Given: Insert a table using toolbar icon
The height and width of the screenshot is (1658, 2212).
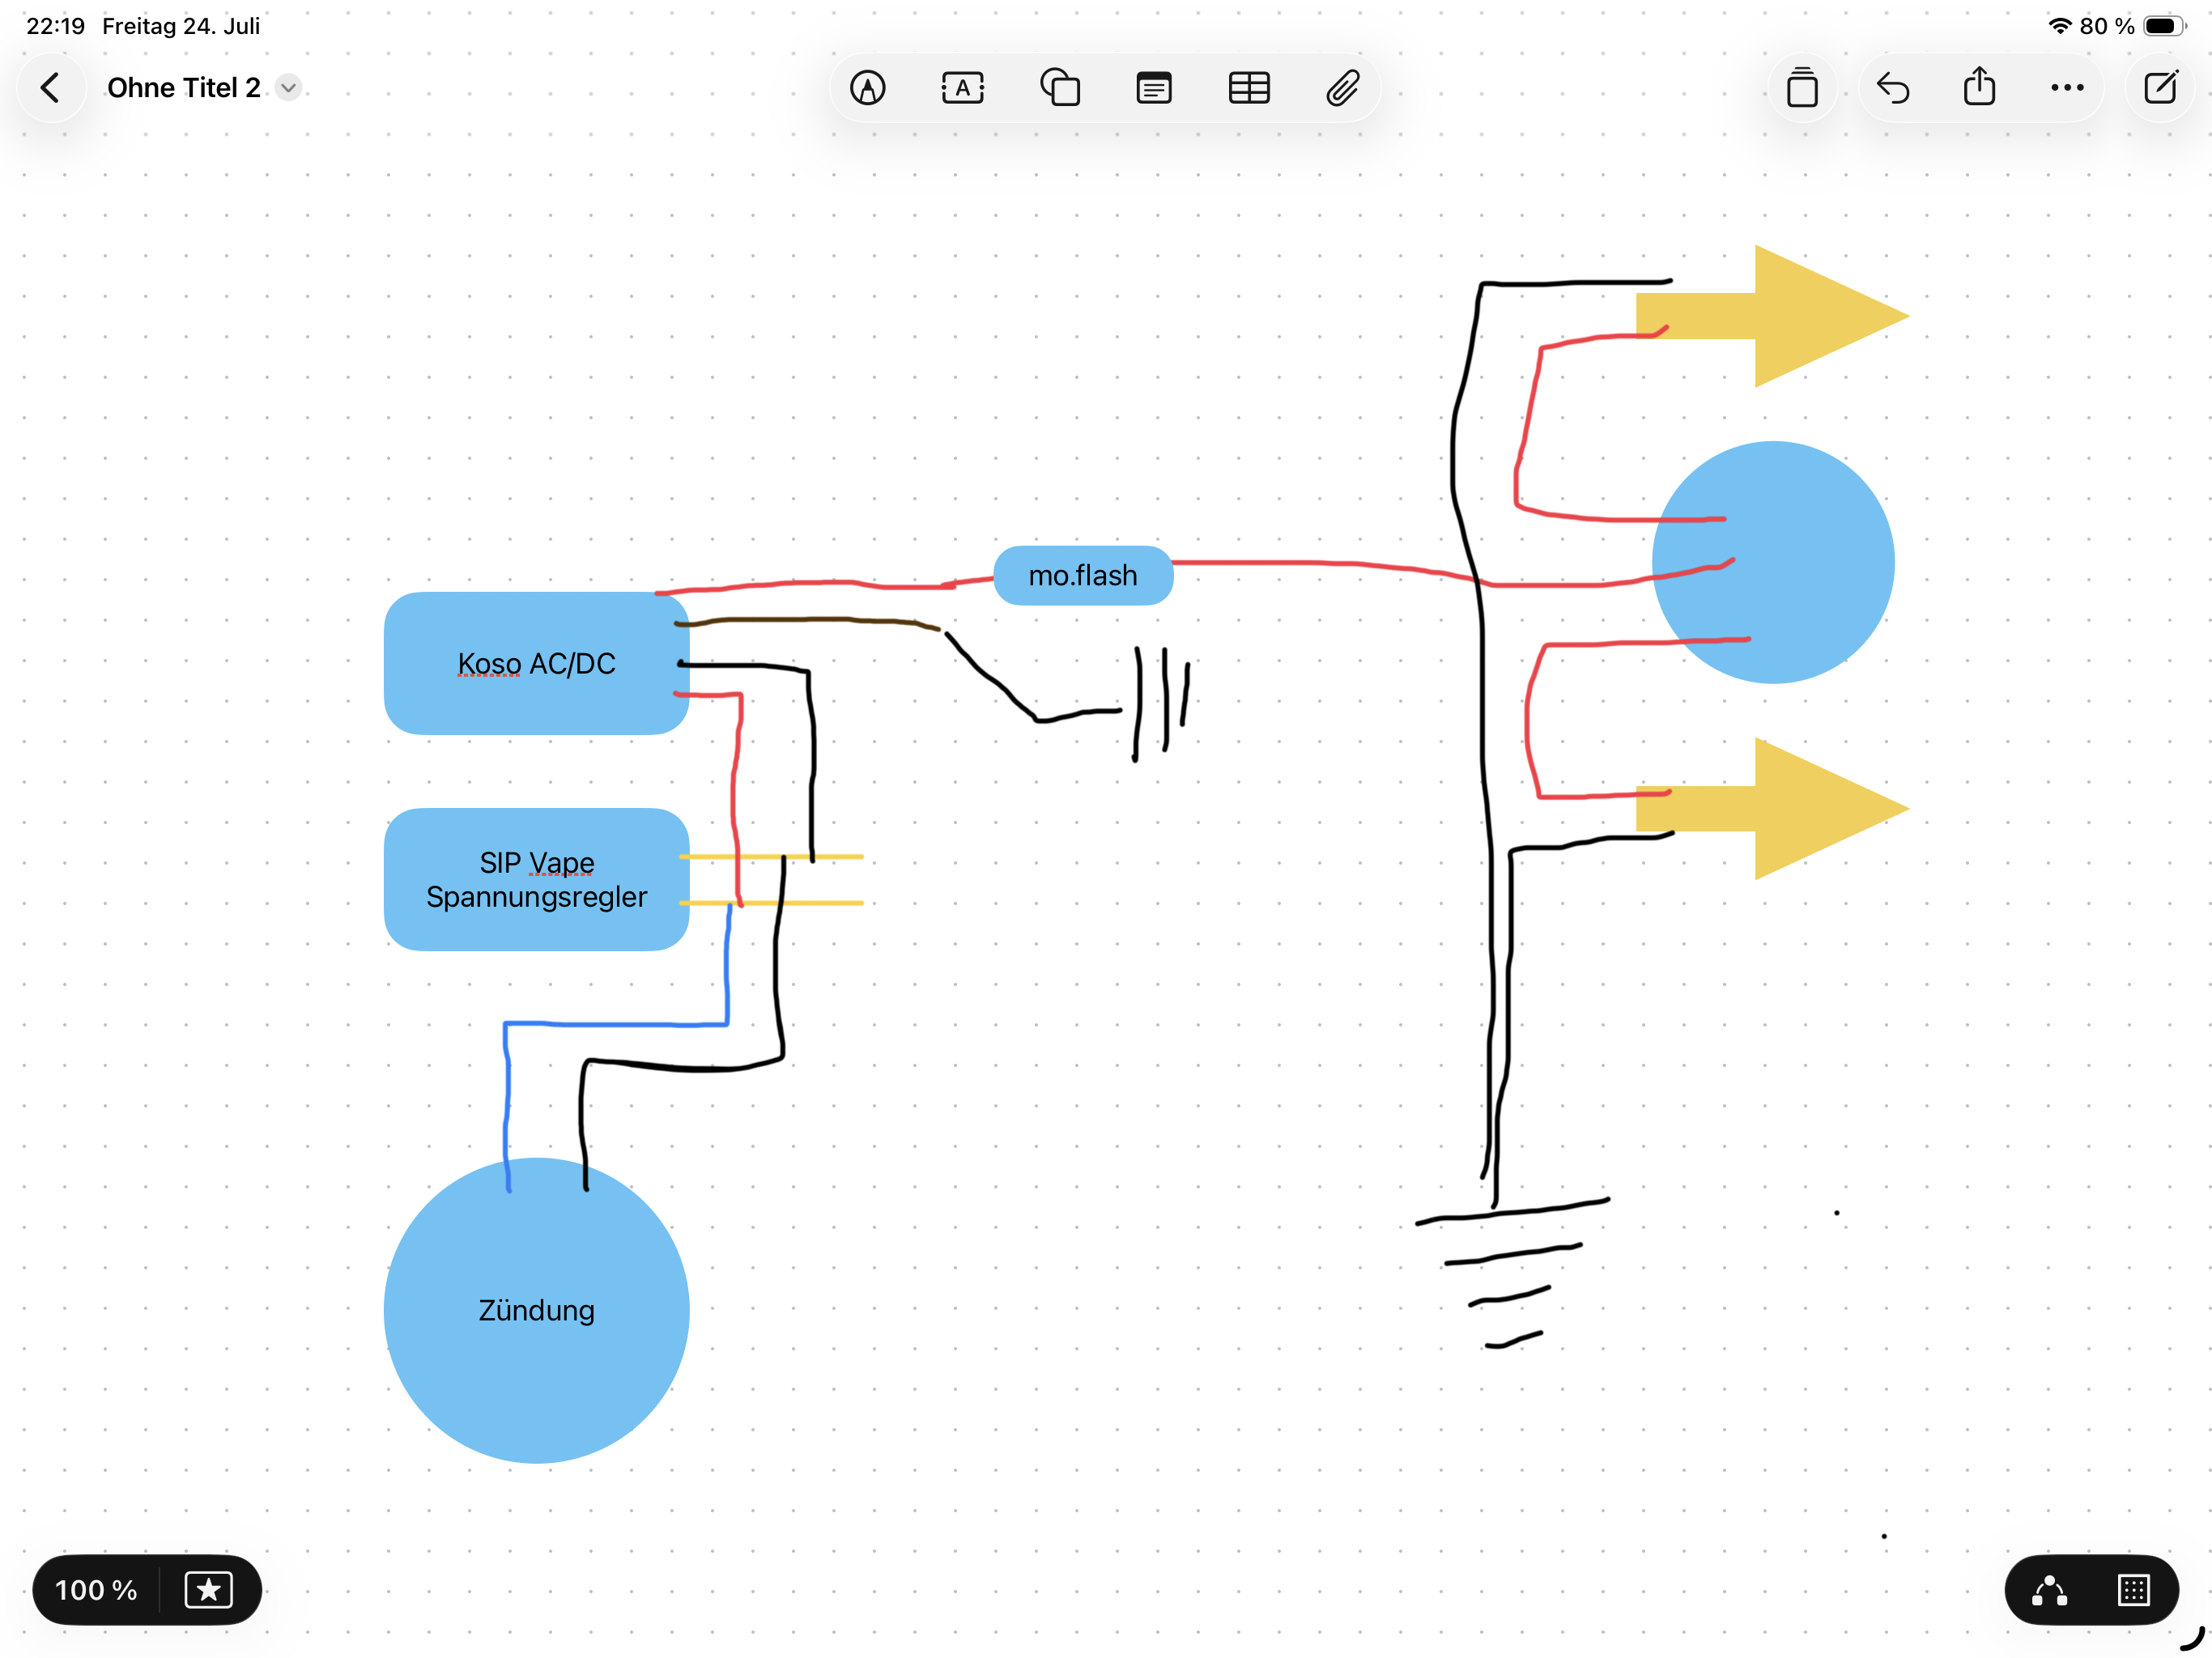Looking at the screenshot, I should click(1248, 88).
